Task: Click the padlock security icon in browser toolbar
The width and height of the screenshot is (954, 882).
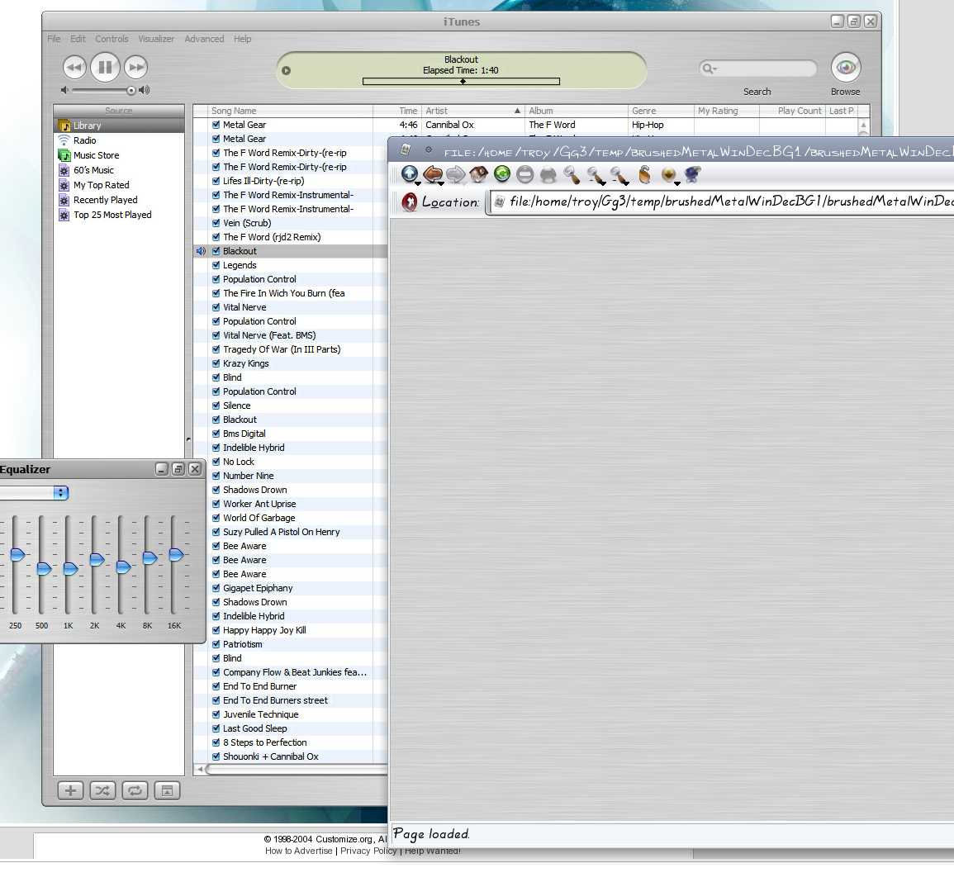Action: [646, 174]
